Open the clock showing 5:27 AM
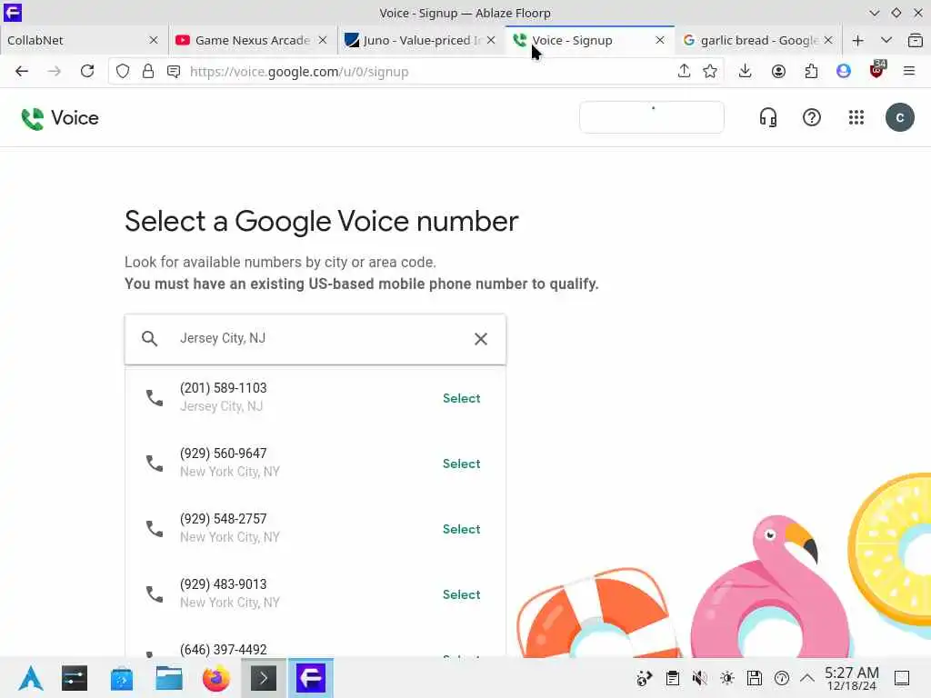The width and height of the screenshot is (931, 698). pyautogui.click(x=851, y=678)
